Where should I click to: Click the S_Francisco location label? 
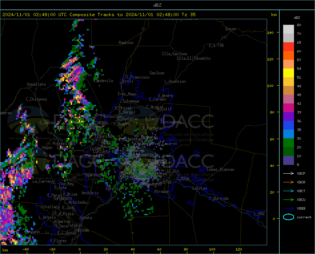pyautogui.click(x=138, y=77)
